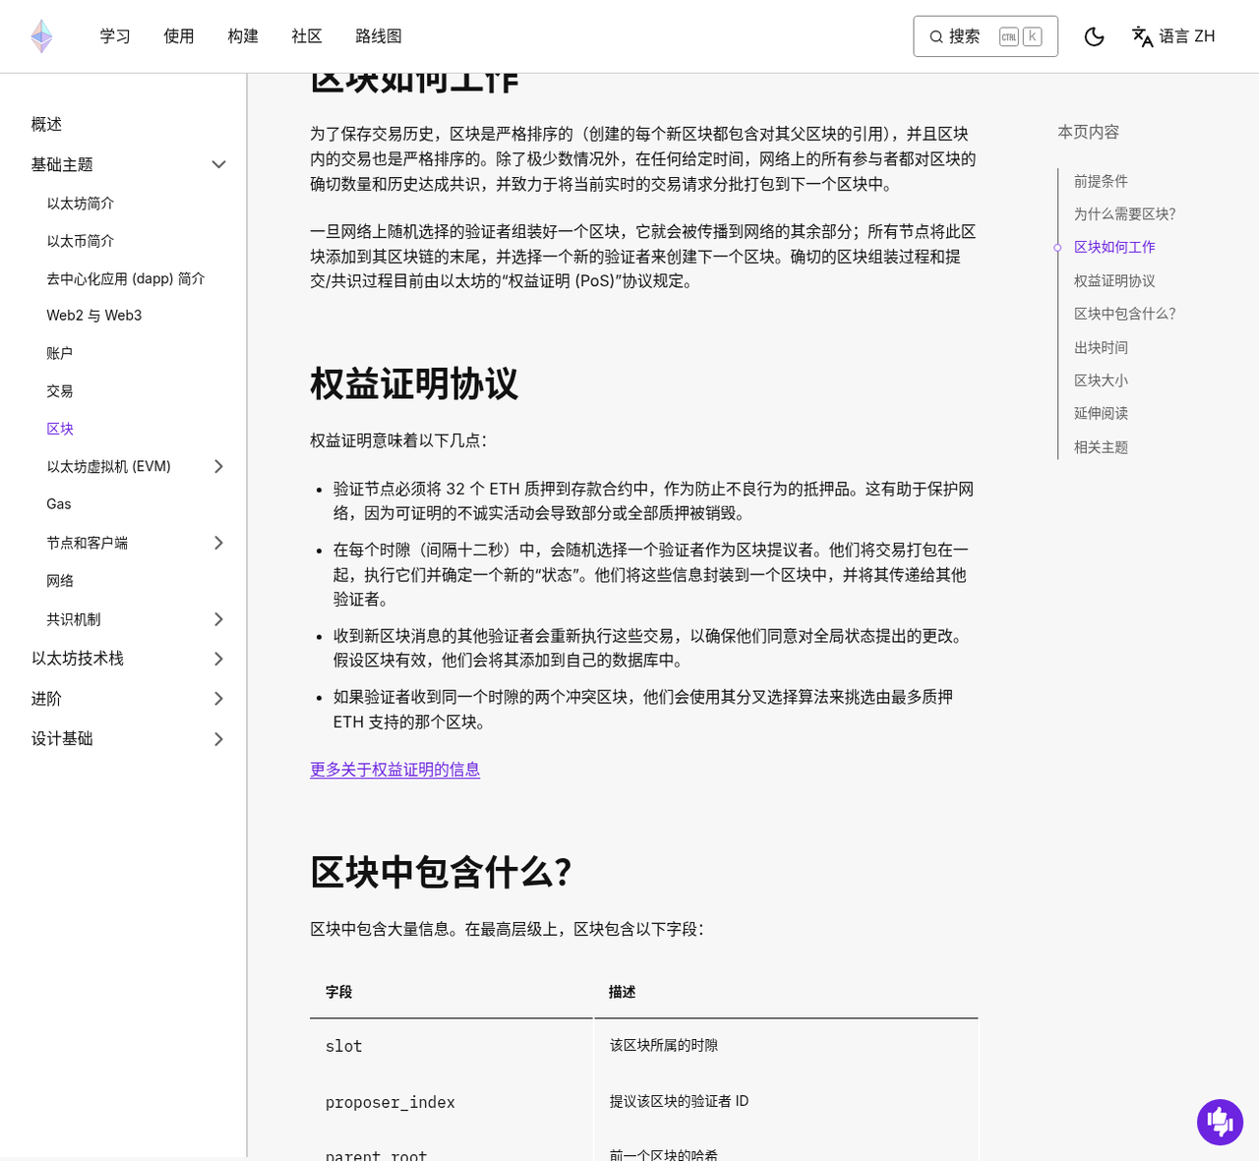Open the 搜索 search box
Screen dimensions: 1259x1161
pos(986,36)
